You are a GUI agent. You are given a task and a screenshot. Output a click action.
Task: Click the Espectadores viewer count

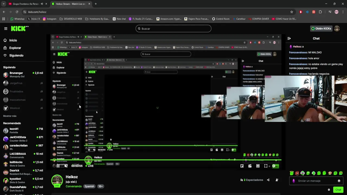click(252, 180)
